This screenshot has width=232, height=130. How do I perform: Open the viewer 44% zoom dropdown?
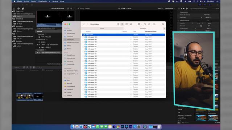[x=160, y=9]
